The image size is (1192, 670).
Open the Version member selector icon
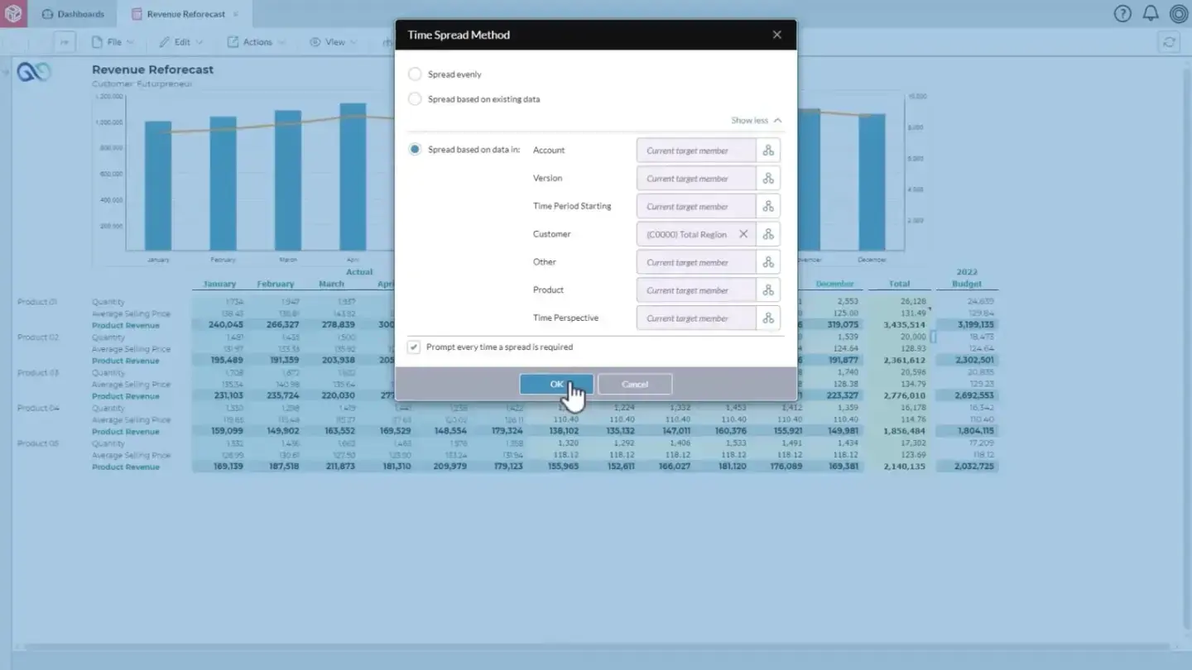pyautogui.click(x=767, y=178)
